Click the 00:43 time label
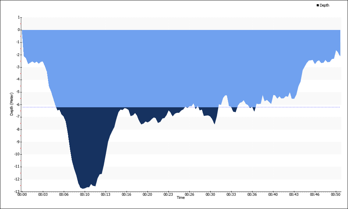Screen dimensions: 348x209 point(294,194)
